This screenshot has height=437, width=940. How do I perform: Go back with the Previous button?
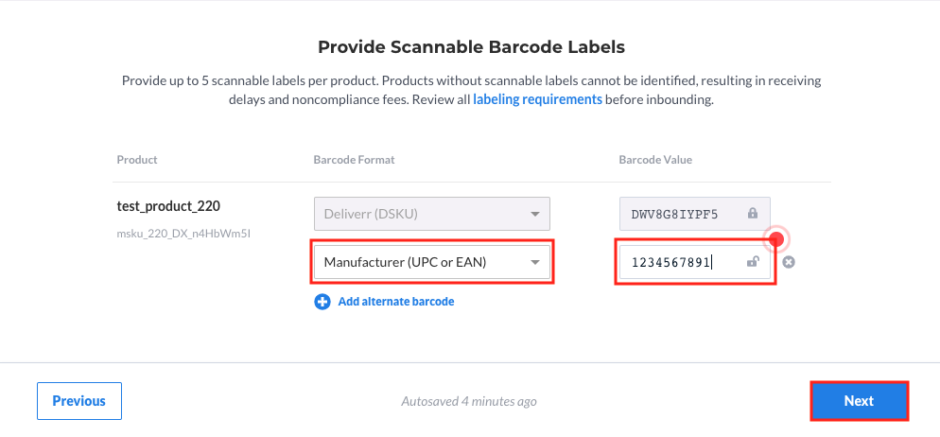[79, 401]
